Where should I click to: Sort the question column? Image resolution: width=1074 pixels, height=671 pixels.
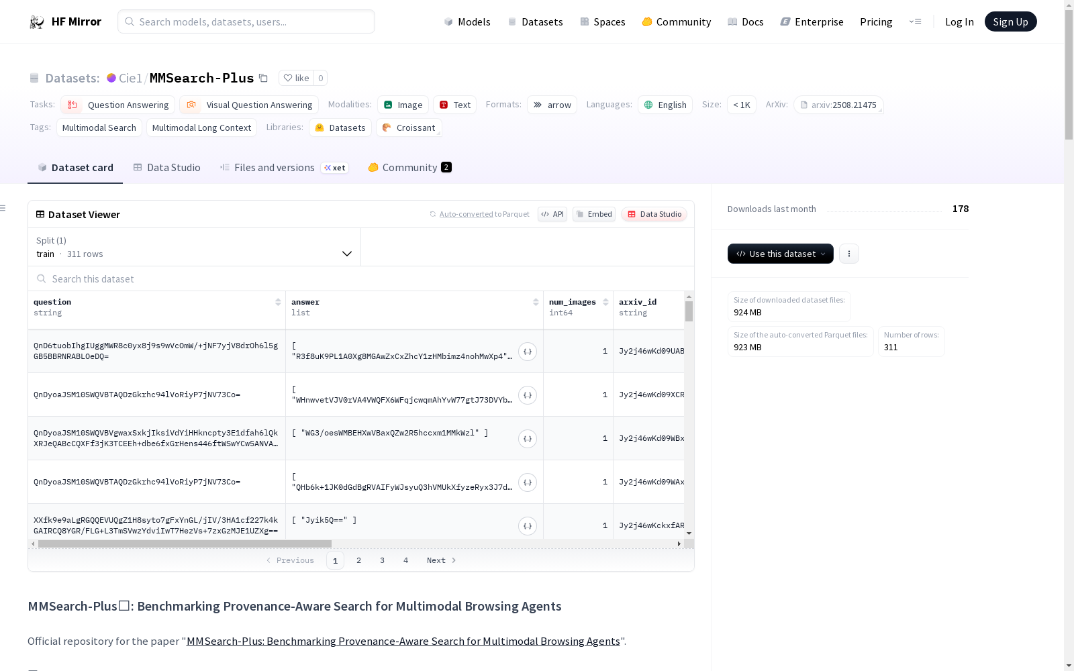278,302
